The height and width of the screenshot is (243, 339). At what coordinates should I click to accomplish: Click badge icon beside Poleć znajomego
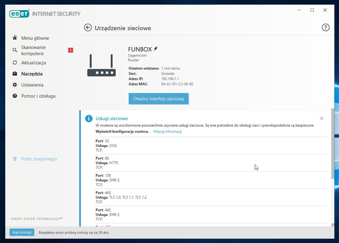coord(15,159)
